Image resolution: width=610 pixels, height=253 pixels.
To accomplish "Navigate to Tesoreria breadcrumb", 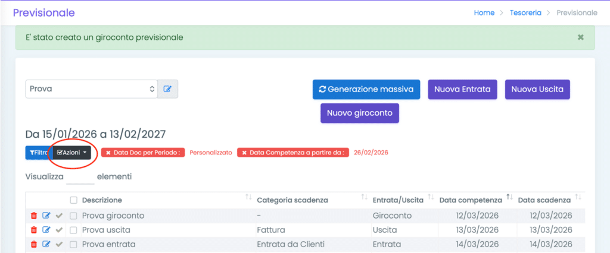I will click(525, 12).
